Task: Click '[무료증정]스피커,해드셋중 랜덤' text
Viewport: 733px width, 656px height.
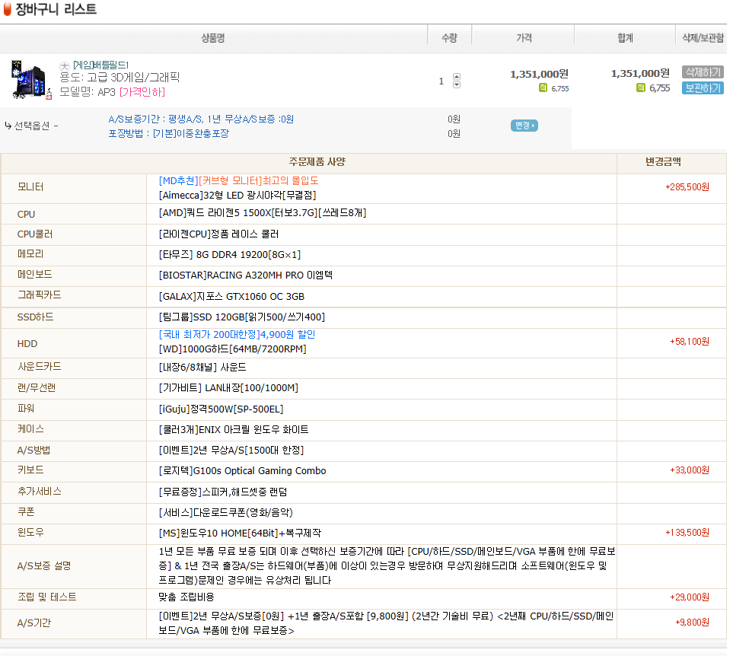Action: tap(223, 492)
